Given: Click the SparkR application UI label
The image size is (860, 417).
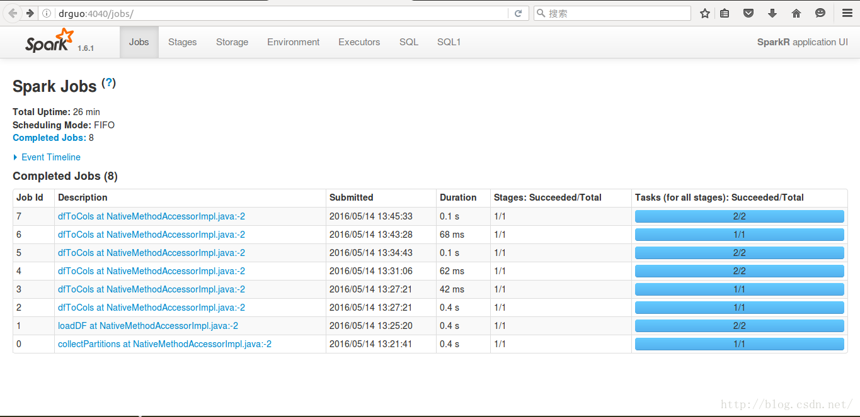Looking at the screenshot, I should pos(802,42).
